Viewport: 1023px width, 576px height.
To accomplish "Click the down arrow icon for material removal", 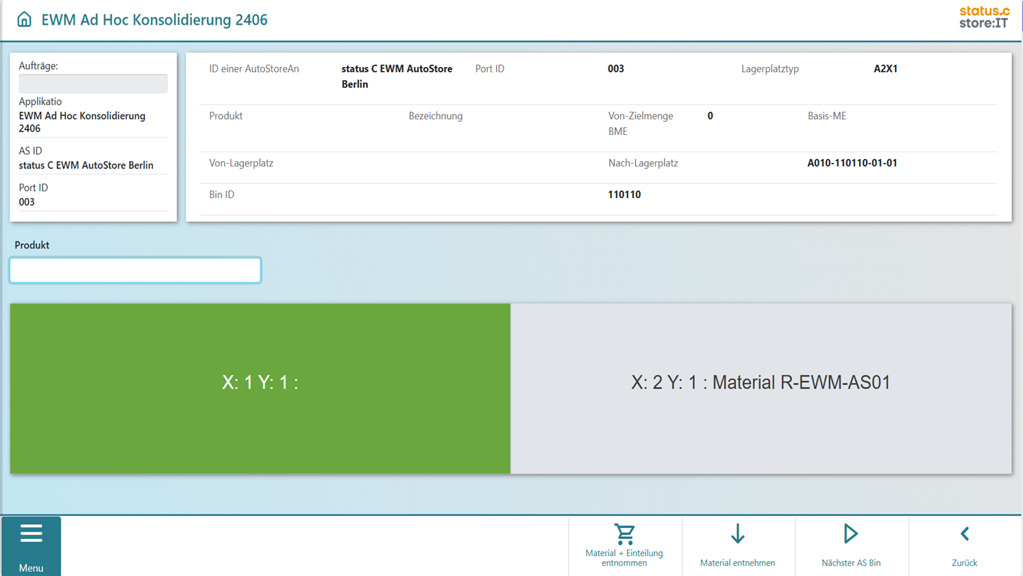I will (737, 534).
